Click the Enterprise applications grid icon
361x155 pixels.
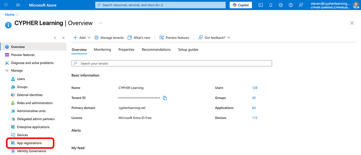click(x=13, y=127)
